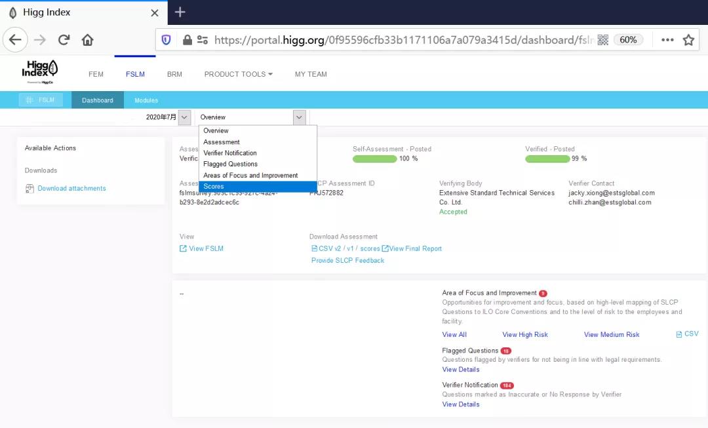Bookmark this page with the star icon
This screenshot has height=428, width=708.
point(688,40)
